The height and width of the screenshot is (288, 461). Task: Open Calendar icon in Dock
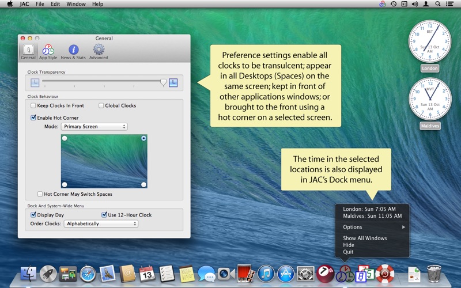click(147, 274)
